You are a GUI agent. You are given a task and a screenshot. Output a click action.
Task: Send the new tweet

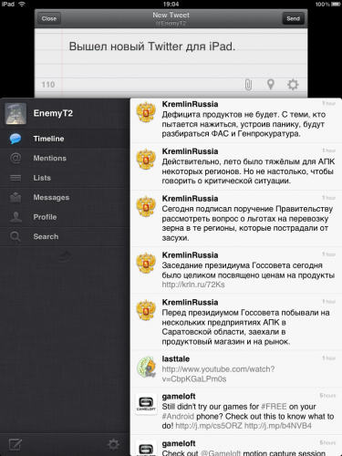point(293,18)
